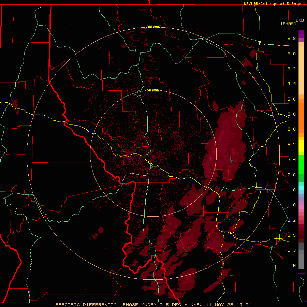Click the 1.8 scale value

(x=292, y=190)
